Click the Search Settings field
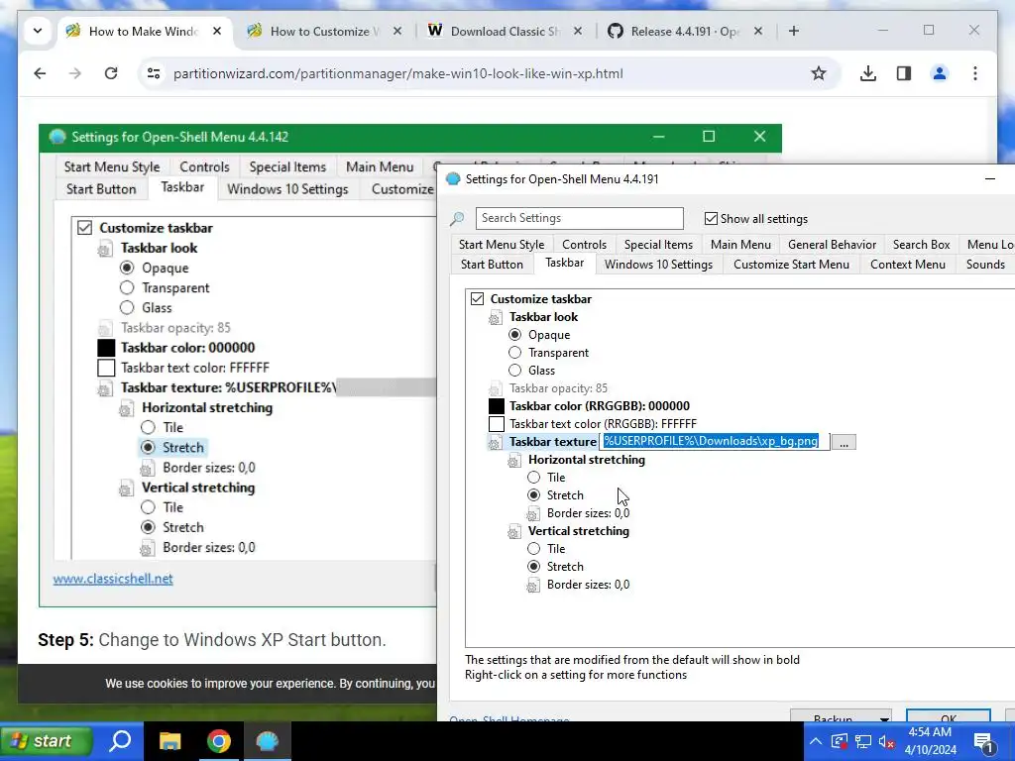 [579, 218]
